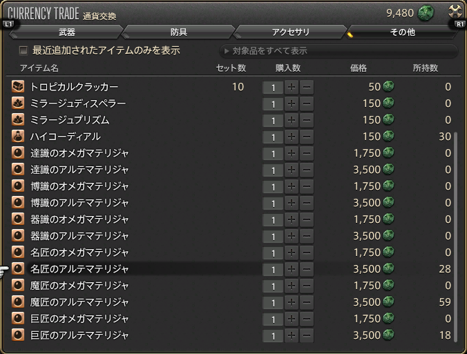This screenshot has width=467, height=354.
Task: Decrease quantity for ハイコーディアル with minus
Action: pos(307,137)
